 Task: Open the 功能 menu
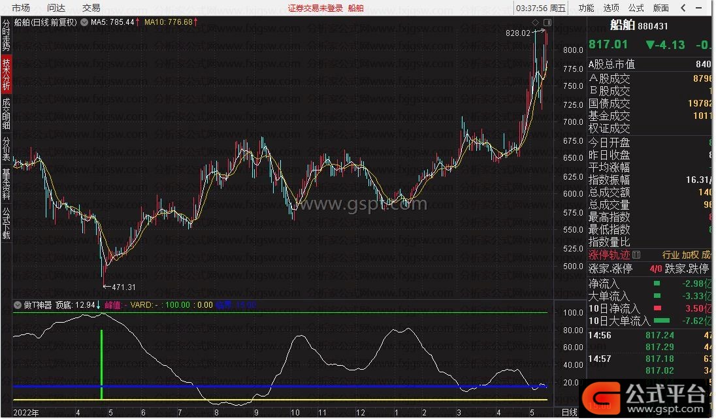pyautogui.click(x=586, y=8)
